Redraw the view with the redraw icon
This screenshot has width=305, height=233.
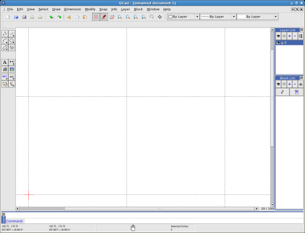112,17
